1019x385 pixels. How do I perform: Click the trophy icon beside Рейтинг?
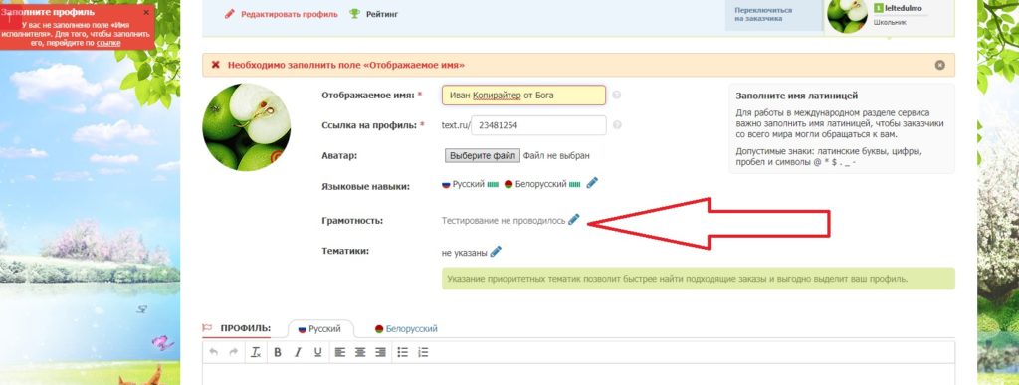tap(355, 14)
